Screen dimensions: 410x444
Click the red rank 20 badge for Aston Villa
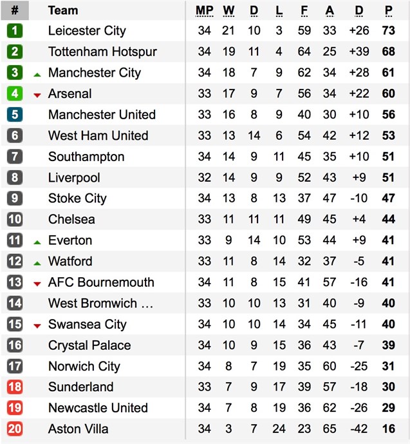(x=15, y=429)
